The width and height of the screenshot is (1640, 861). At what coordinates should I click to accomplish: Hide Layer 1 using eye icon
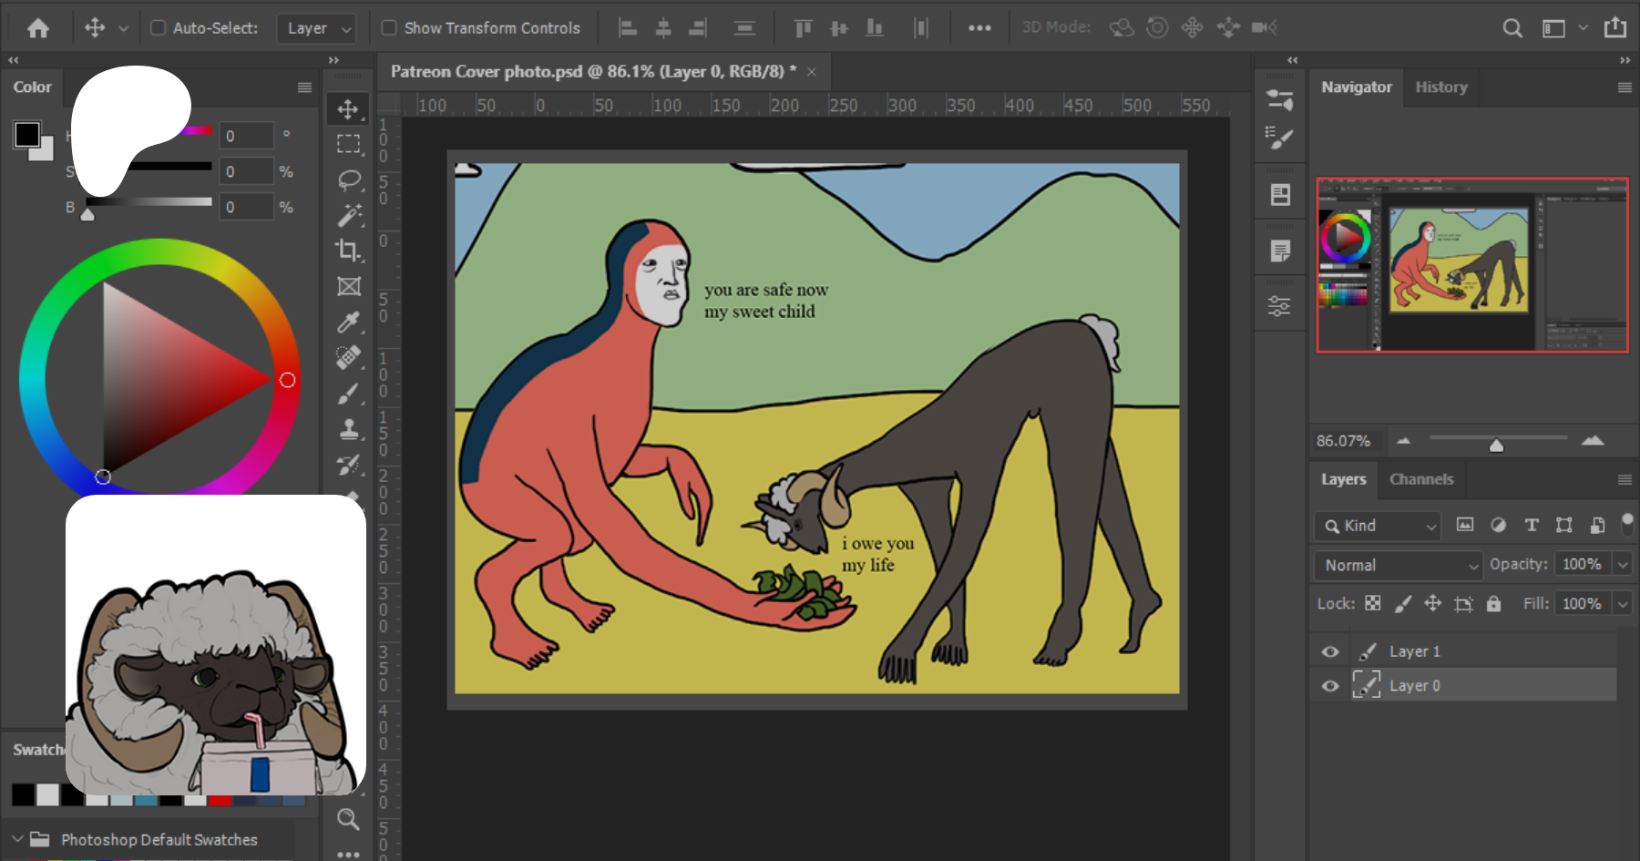coord(1330,651)
